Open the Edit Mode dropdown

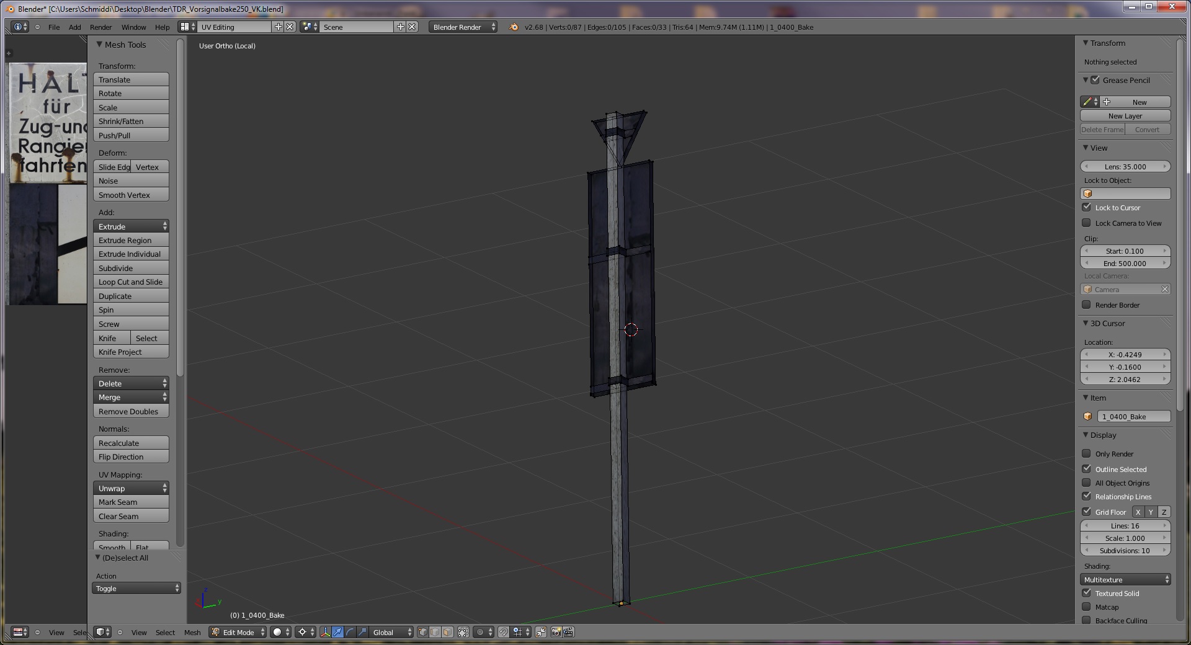(238, 632)
